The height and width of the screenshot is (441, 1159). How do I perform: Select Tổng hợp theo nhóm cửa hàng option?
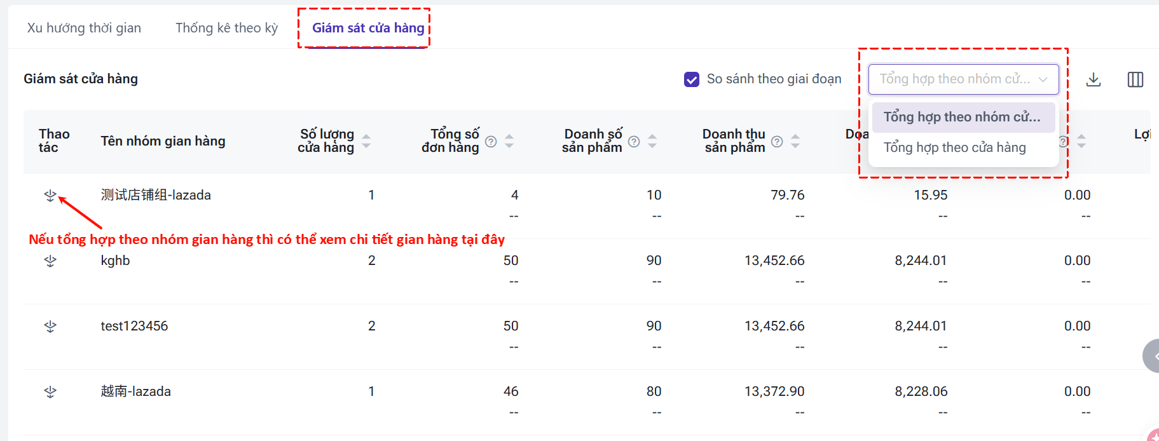962,117
